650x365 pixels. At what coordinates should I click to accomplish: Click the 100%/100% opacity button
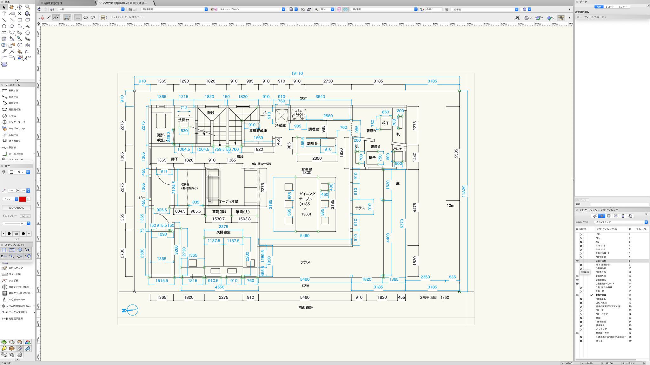click(x=16, y=208)
